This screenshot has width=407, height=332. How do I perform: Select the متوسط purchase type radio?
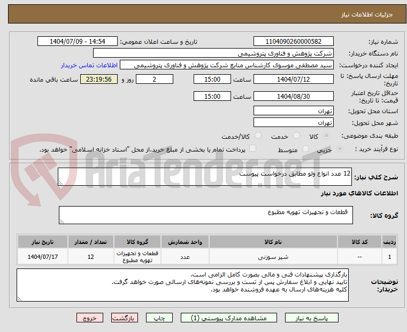[306, 149]
